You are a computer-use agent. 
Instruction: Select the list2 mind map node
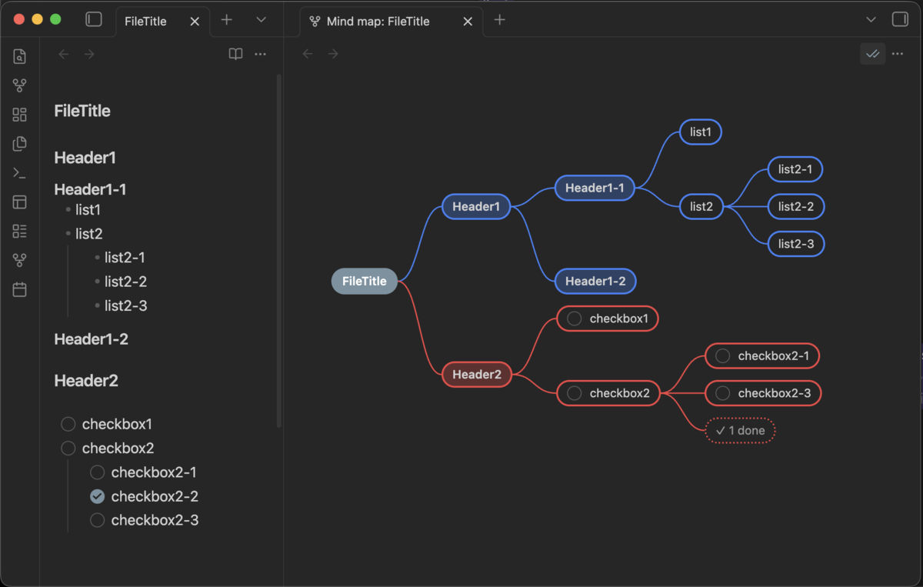point(701,206)
